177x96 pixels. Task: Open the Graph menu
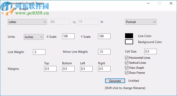pos(24,9)
